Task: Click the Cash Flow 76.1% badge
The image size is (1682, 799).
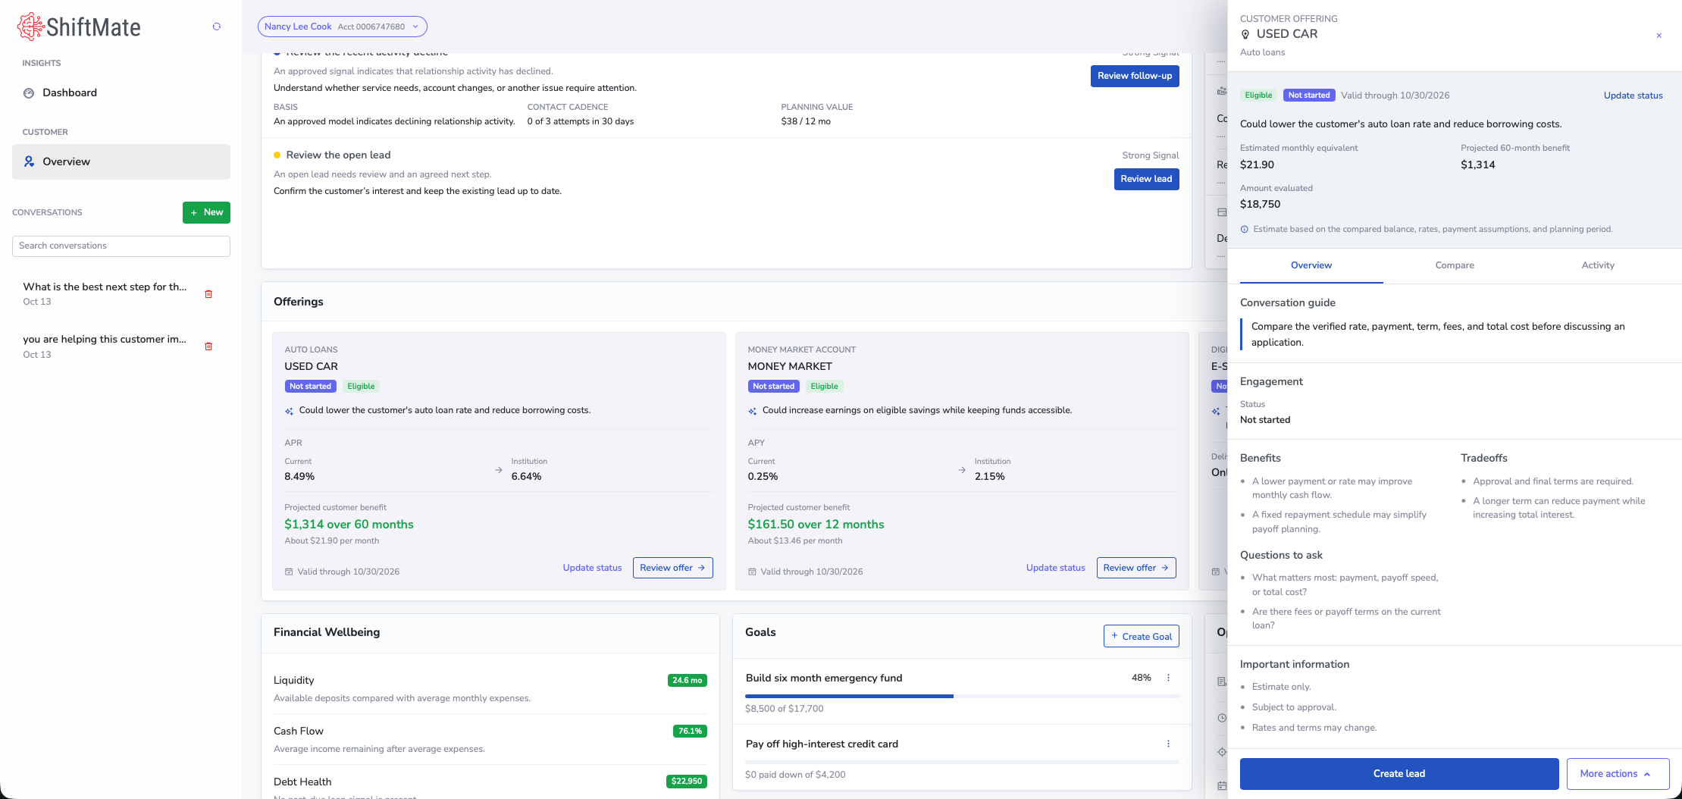Action: point(690,731)
